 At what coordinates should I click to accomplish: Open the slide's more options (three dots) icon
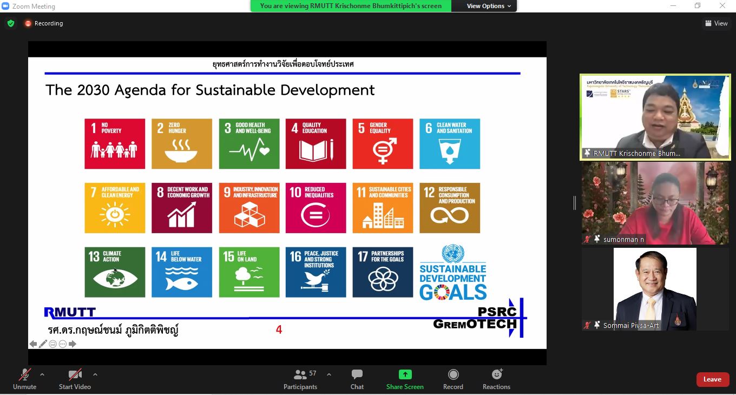[63, 344]
